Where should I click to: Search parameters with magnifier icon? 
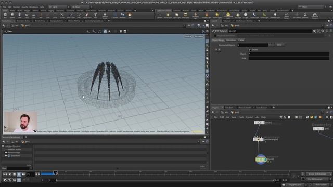pyautogui.click(x=323, y=31)
